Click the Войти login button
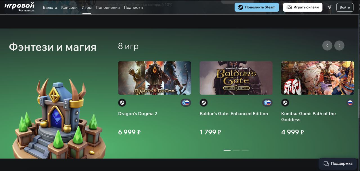This screenshot has height=171, width=360. (x=345, y=7)
